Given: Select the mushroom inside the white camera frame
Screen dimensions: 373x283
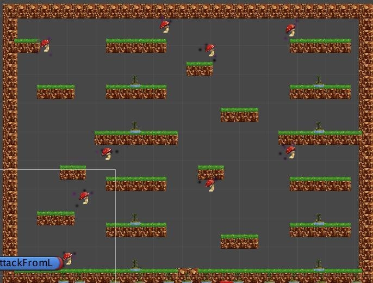Looking at the screenshot, I should click(x=84, y=198).
